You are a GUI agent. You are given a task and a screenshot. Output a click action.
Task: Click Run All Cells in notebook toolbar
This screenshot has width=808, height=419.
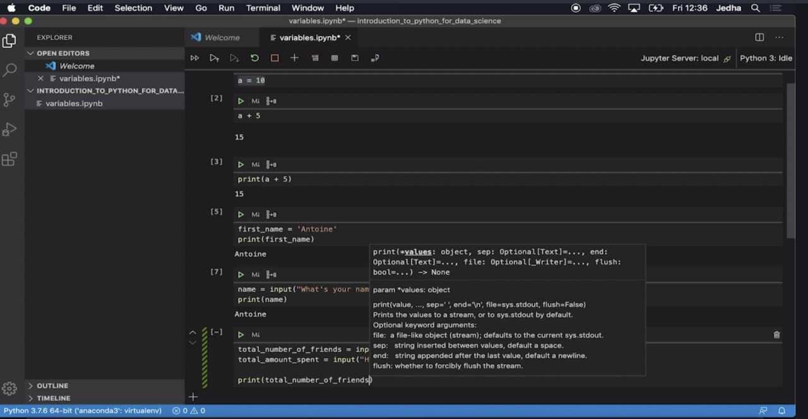point(194,58)
